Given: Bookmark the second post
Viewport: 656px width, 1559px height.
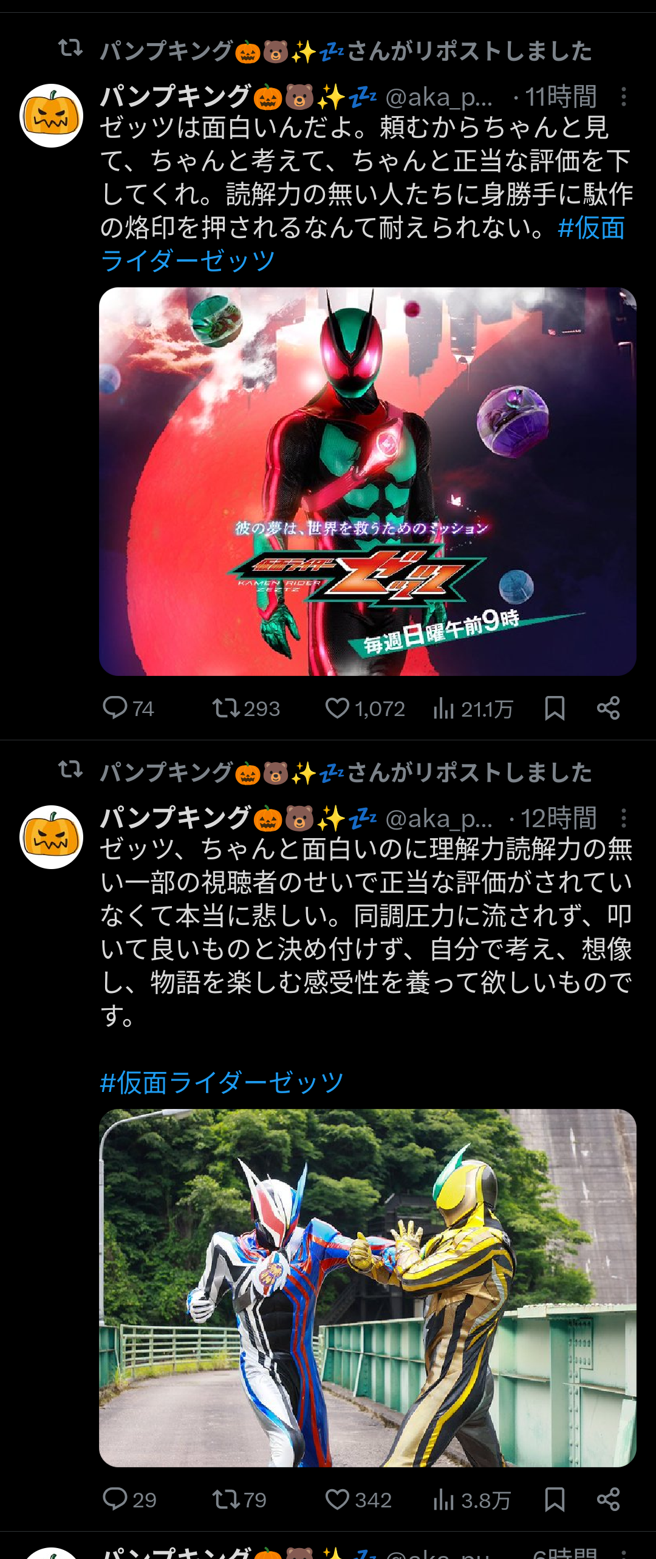Looking at the screenshot, I should pyautogui.click(x=555, y=1499).
